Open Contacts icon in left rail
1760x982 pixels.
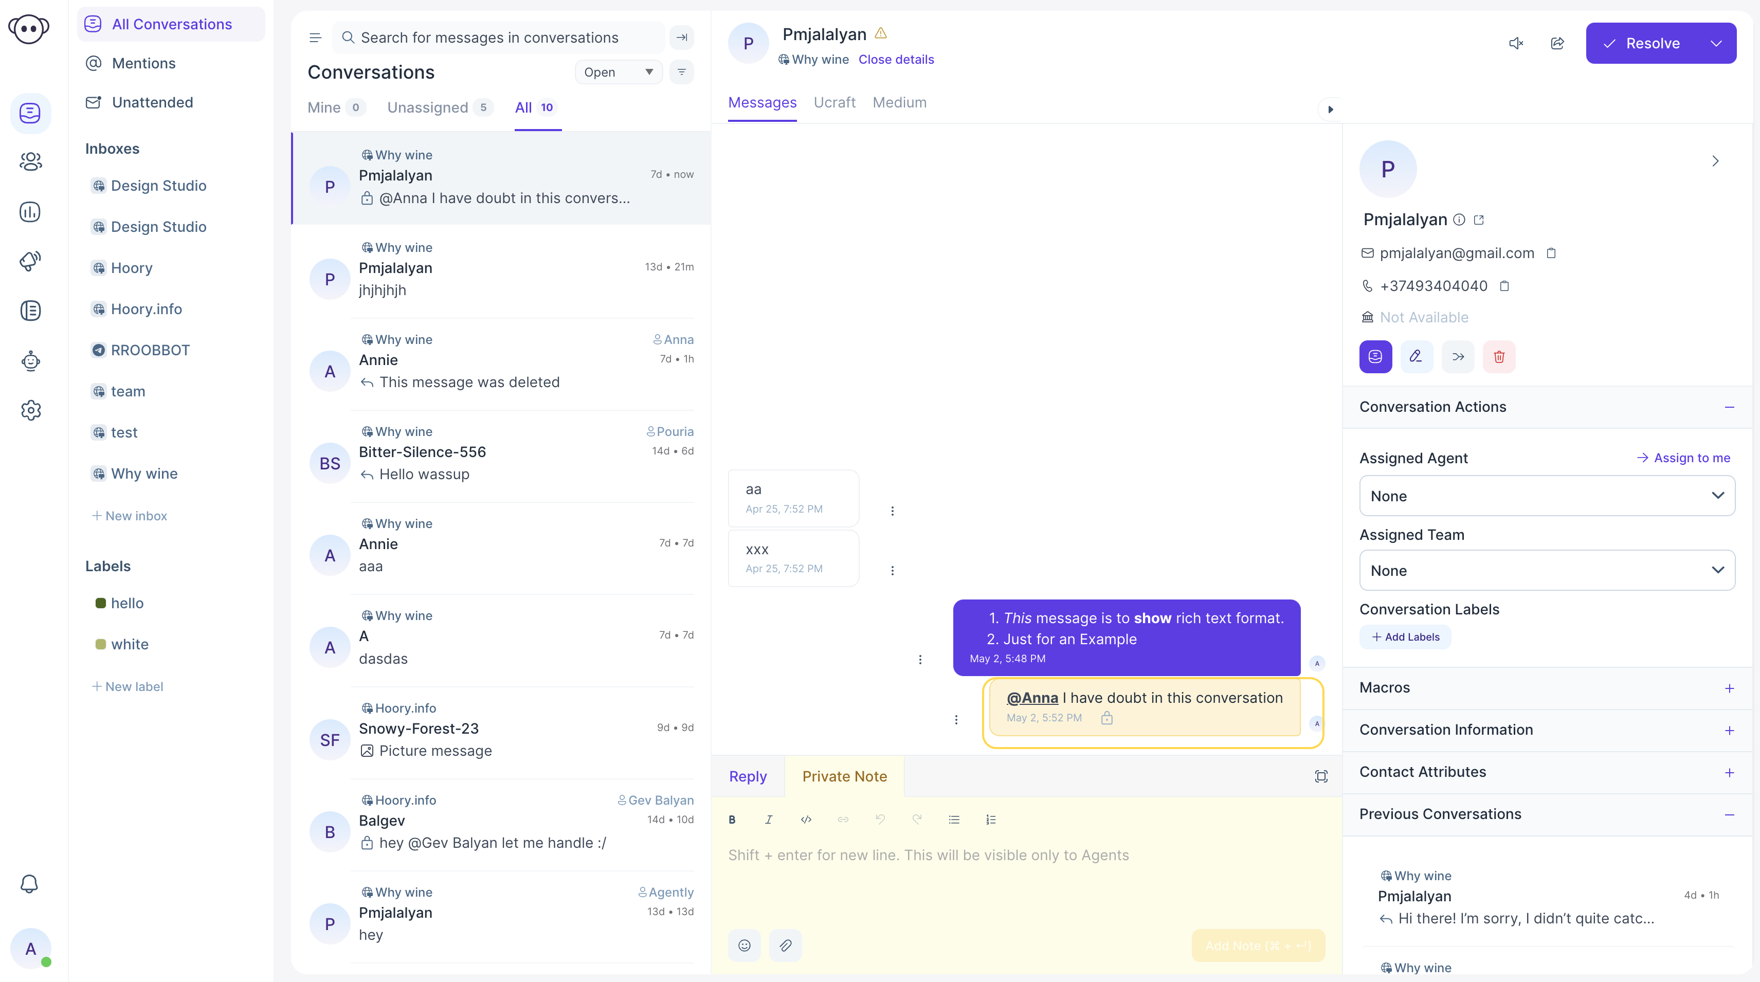[30, 162]
